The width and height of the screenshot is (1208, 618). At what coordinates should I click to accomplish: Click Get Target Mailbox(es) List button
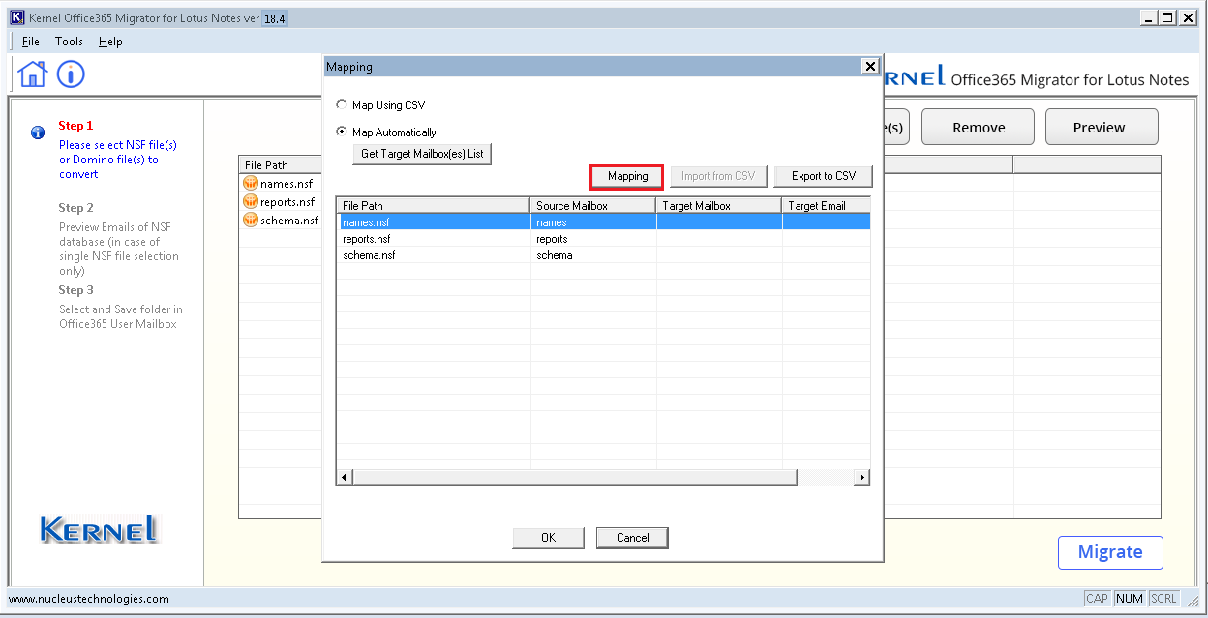coord(421,154)
